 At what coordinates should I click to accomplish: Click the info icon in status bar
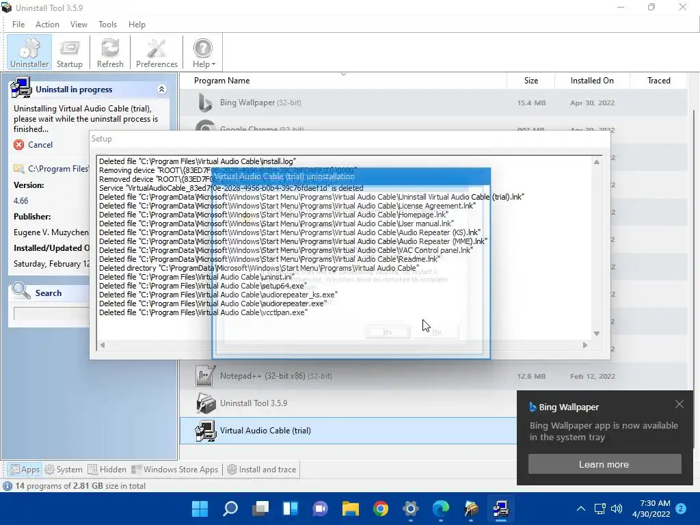(x=8, y=486)
